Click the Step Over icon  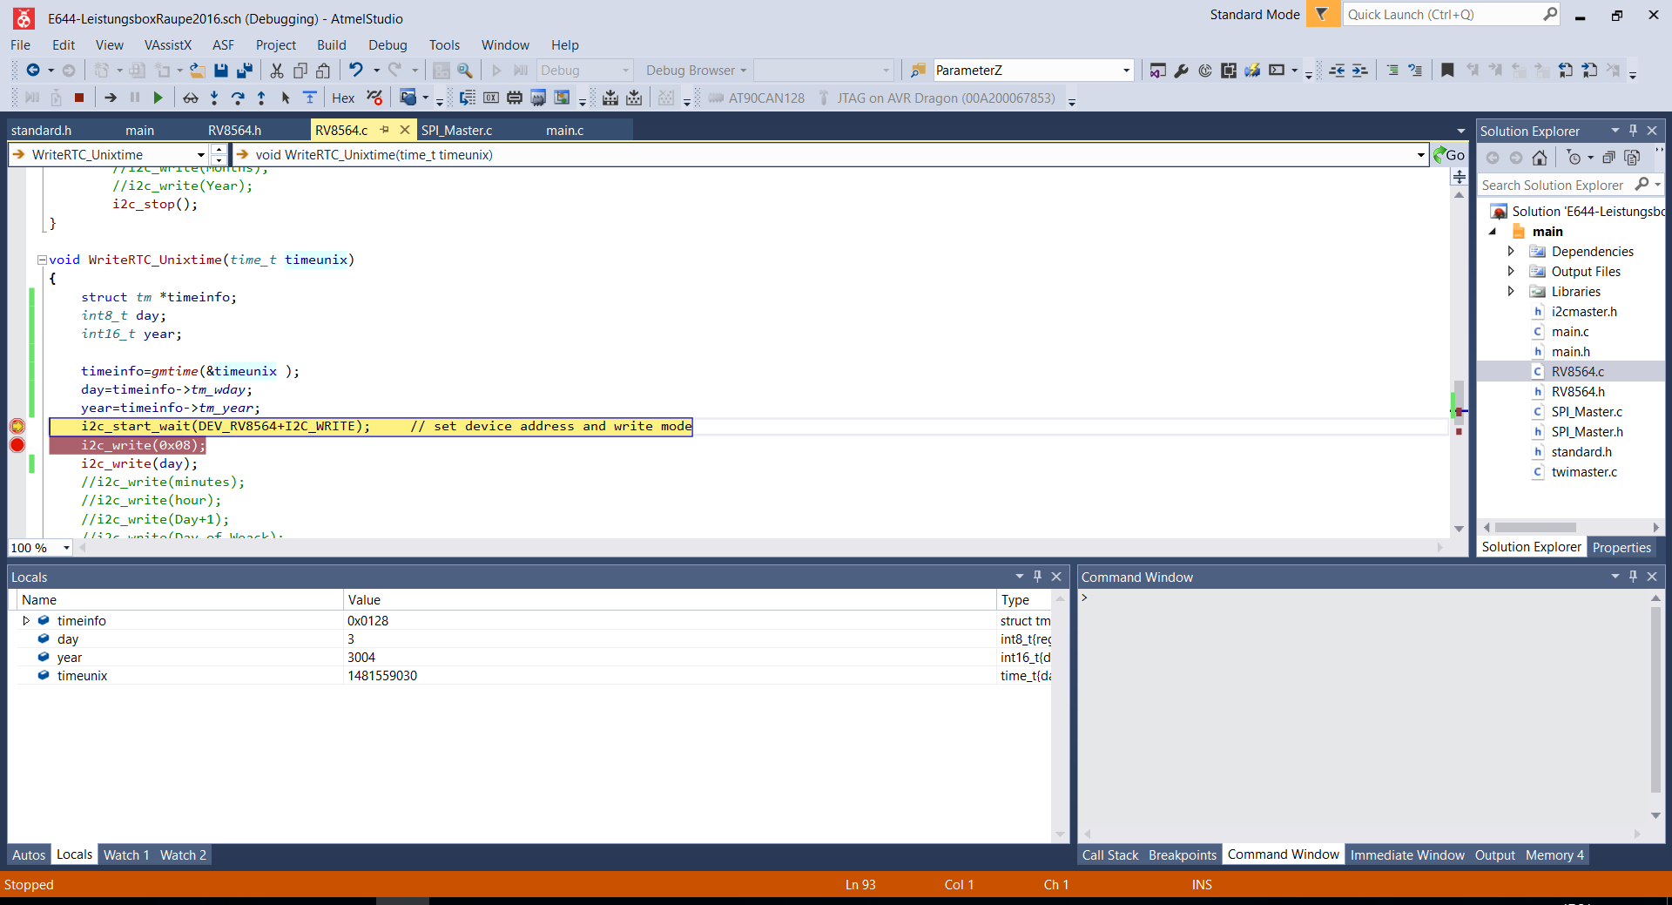[238, 98]
